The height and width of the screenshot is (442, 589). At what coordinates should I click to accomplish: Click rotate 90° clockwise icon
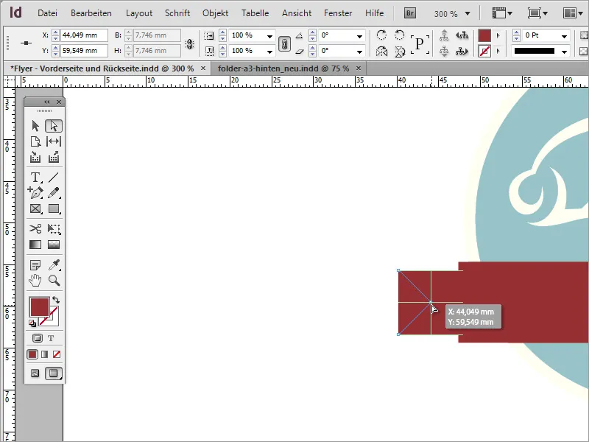pyautogui.click(x=381, y=35)
